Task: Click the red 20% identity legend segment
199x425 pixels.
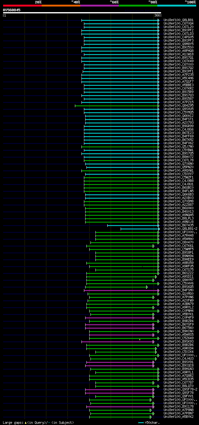Action: (22, 6)
